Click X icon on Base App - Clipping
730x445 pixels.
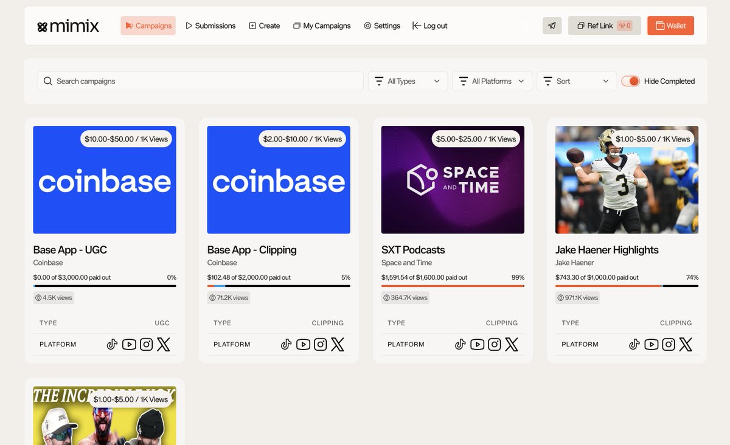coord(337,345)
